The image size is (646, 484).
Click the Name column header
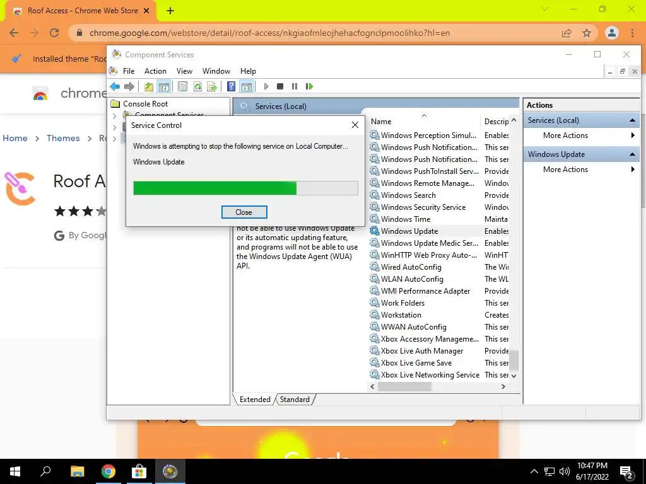point(425,122)
